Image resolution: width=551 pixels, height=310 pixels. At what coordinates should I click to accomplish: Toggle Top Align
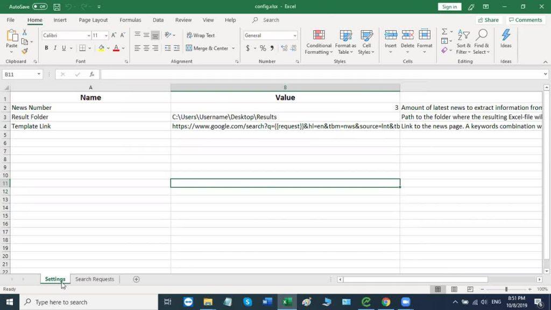[x=137, y=35]
